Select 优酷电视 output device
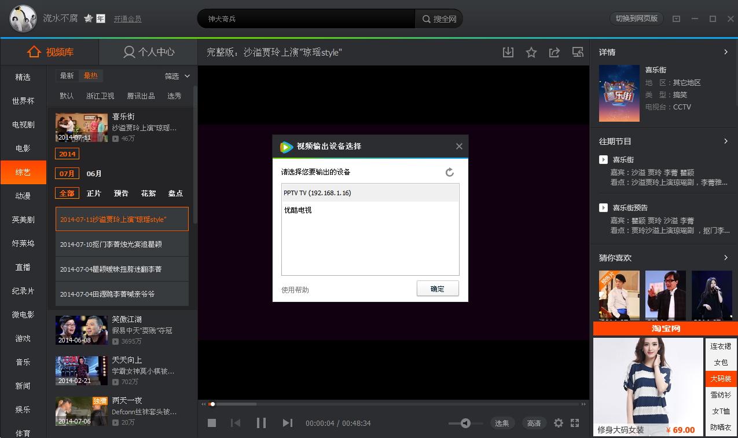The height and width of the screenshot is (438, 738). (x=370, y=210)
